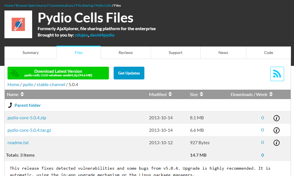The image size is (294, 176).
Task: Visit cdujeu's profile link
Action: [81, 35]
